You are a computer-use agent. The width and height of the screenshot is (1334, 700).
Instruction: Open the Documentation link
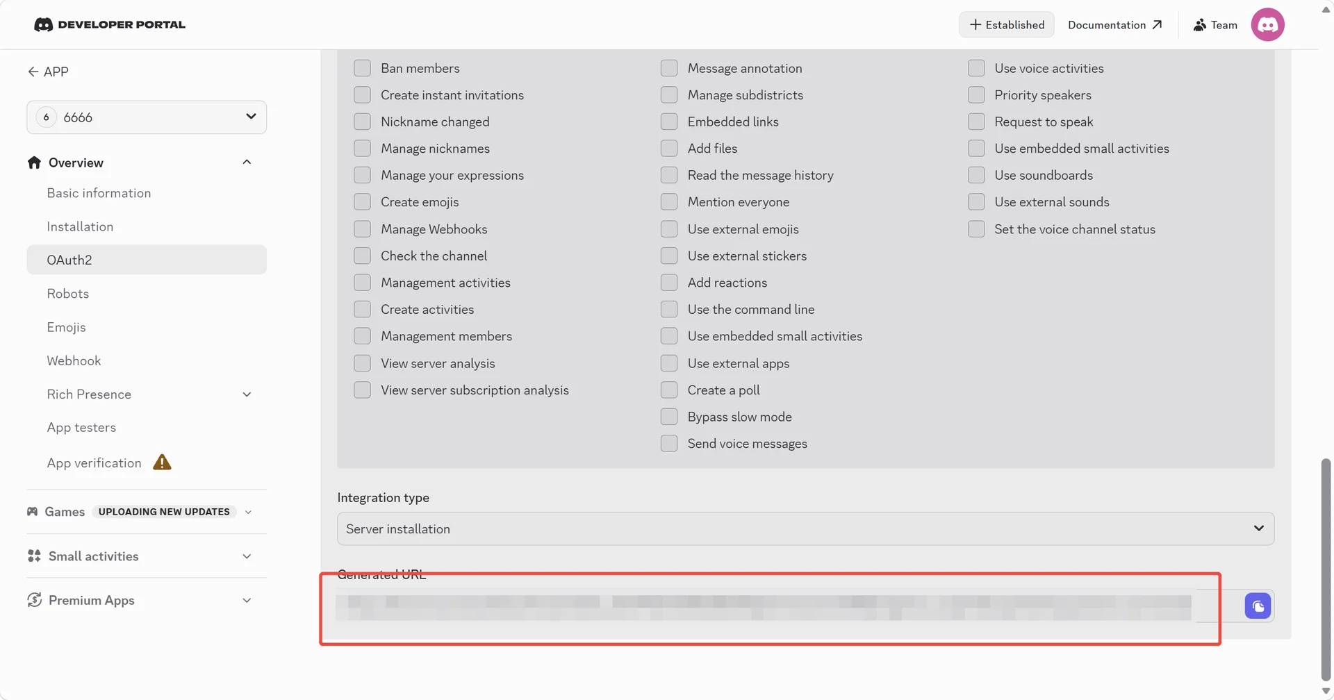tap(1114, 24)
